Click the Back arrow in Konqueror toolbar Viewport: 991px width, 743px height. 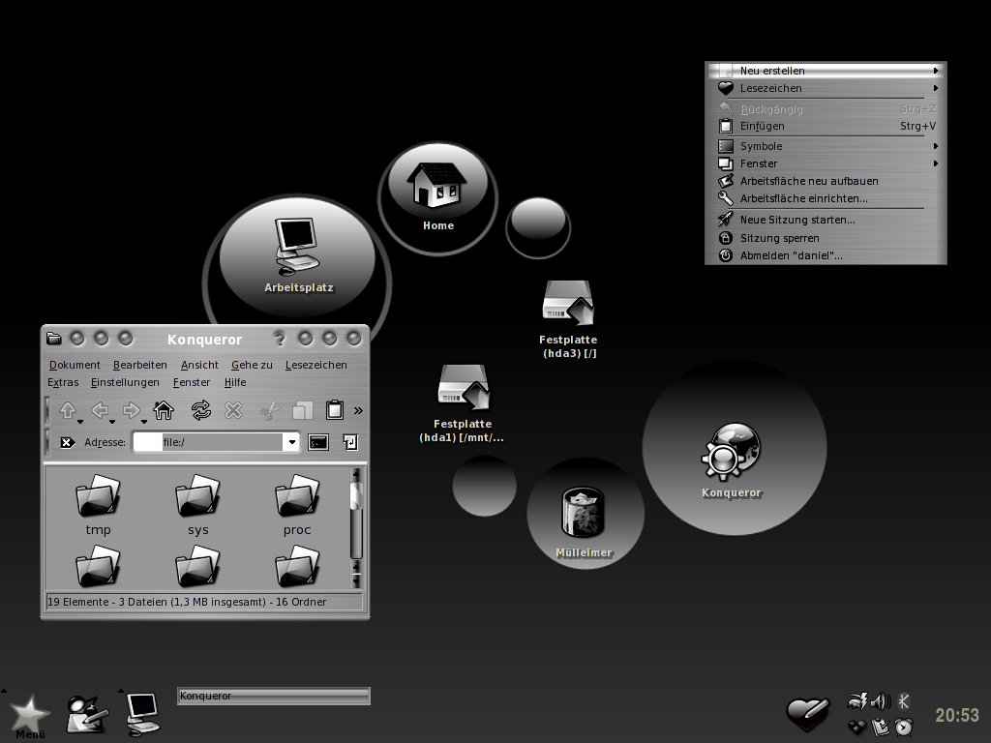pyautogui.click(x=100, y=410)
